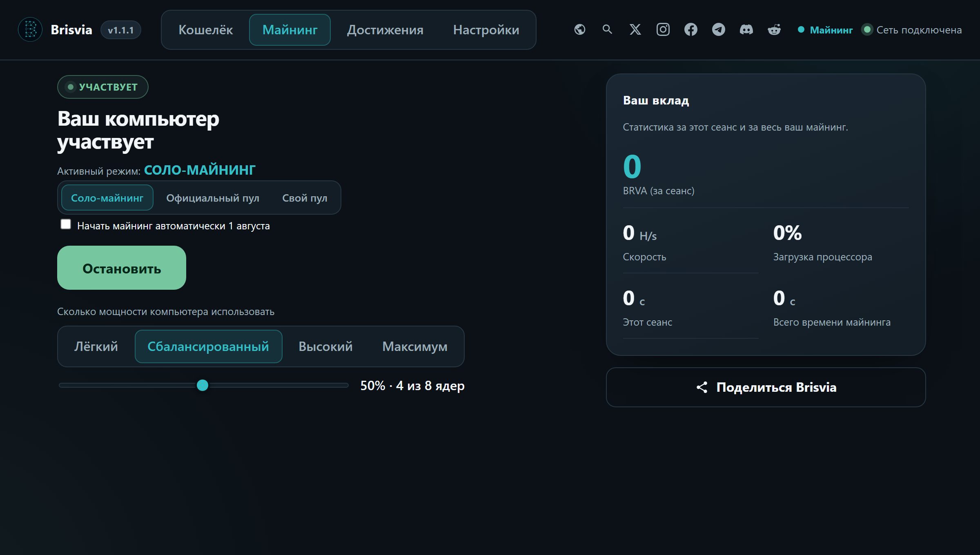Click the СОЛО-МАЙНИНГ active mode text
The image size is (980, 555).
(200, 170)
